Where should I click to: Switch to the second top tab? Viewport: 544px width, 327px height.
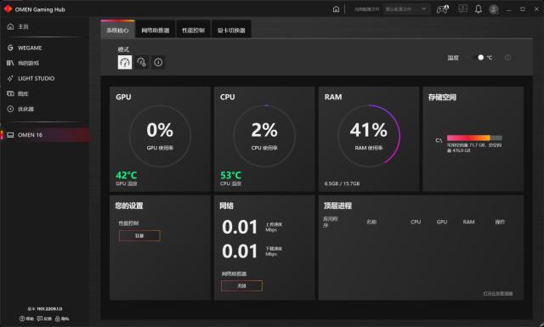tap(156, 31)
